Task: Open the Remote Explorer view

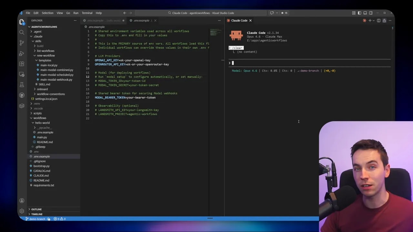Action: point(22,75)
